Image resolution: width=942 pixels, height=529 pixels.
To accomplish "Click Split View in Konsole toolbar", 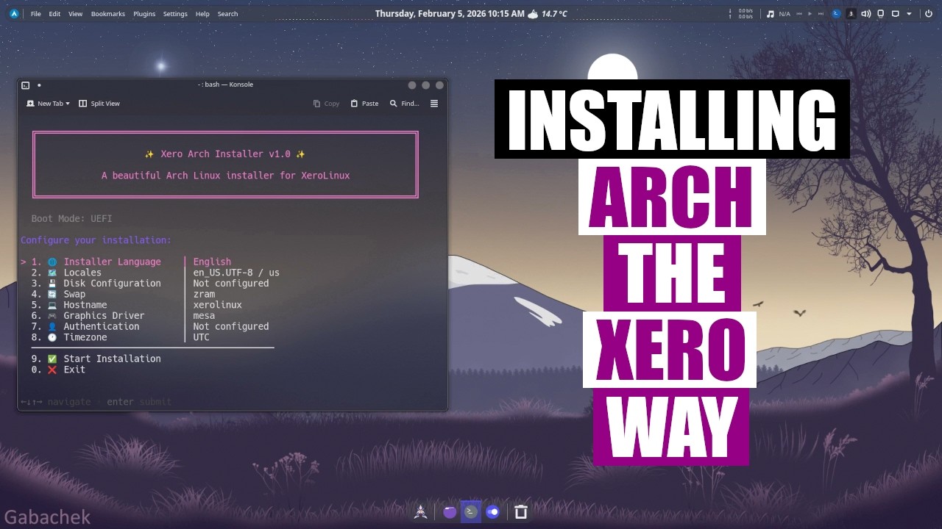I will 99,104.
